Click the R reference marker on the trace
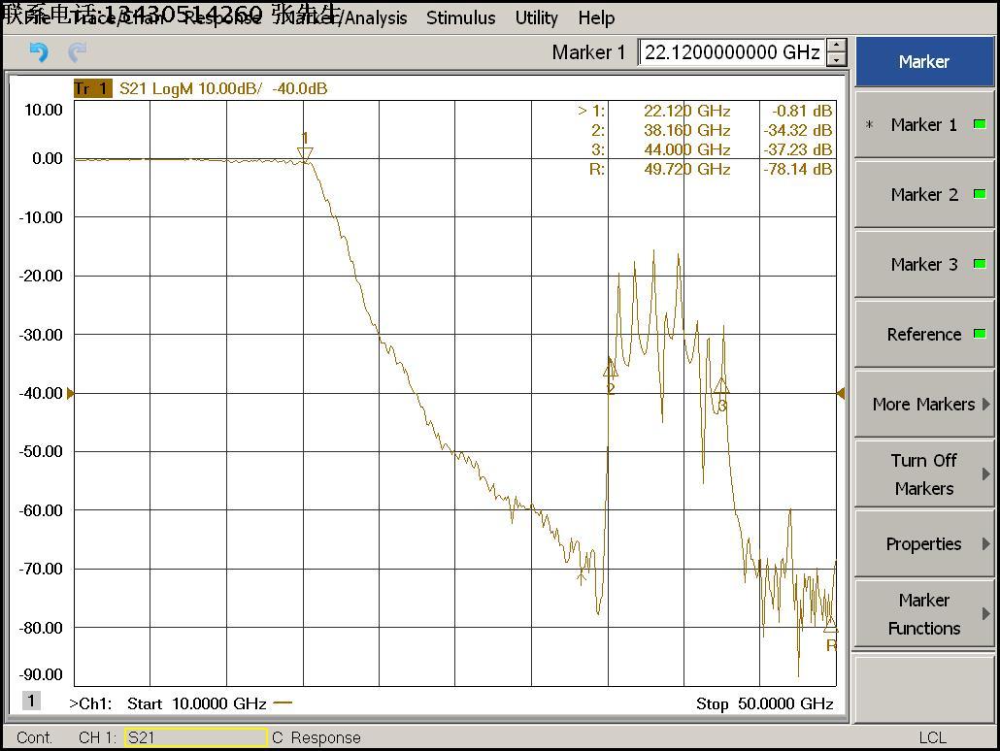Viewport: 1000px width, 751px height. 830,627
